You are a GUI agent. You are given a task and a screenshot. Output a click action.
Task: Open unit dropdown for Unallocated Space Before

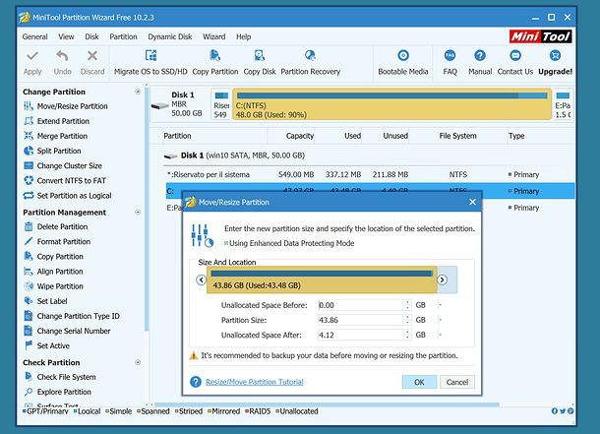point(440,305)
